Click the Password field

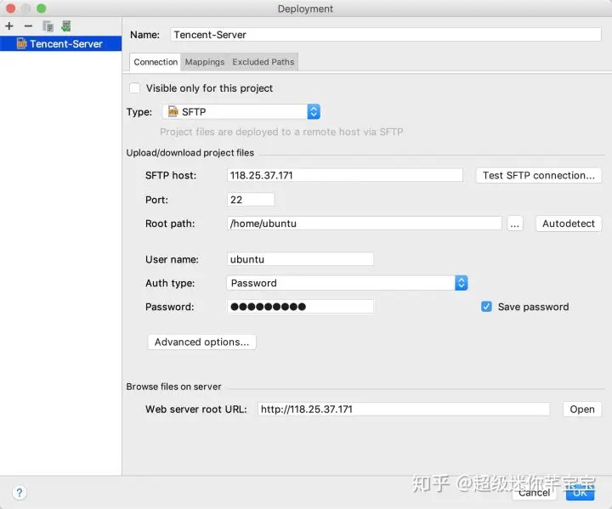pyautogui.click(x=300, y=307)
